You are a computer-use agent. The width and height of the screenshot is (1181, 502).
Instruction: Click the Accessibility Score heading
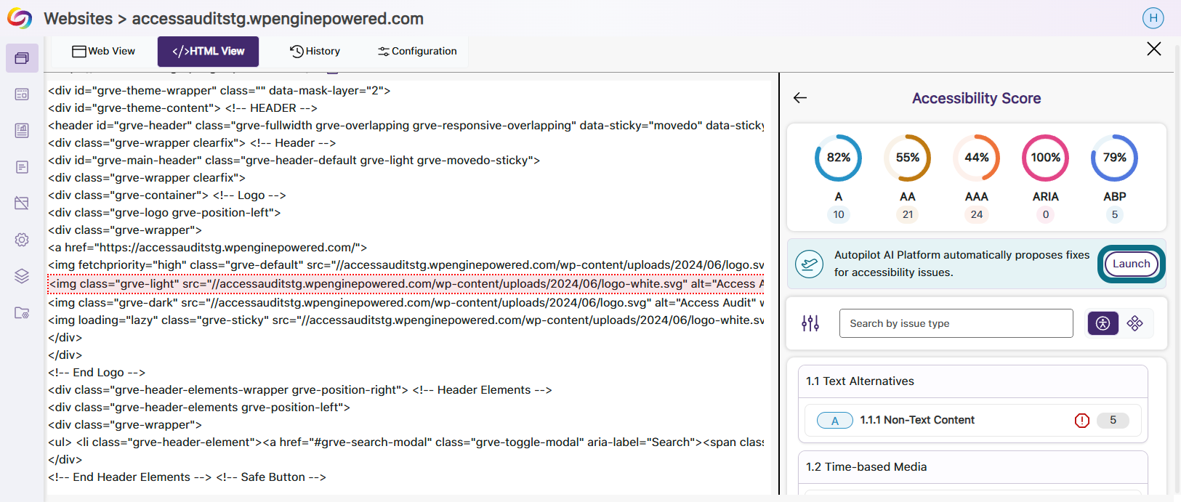click(976, 98)
